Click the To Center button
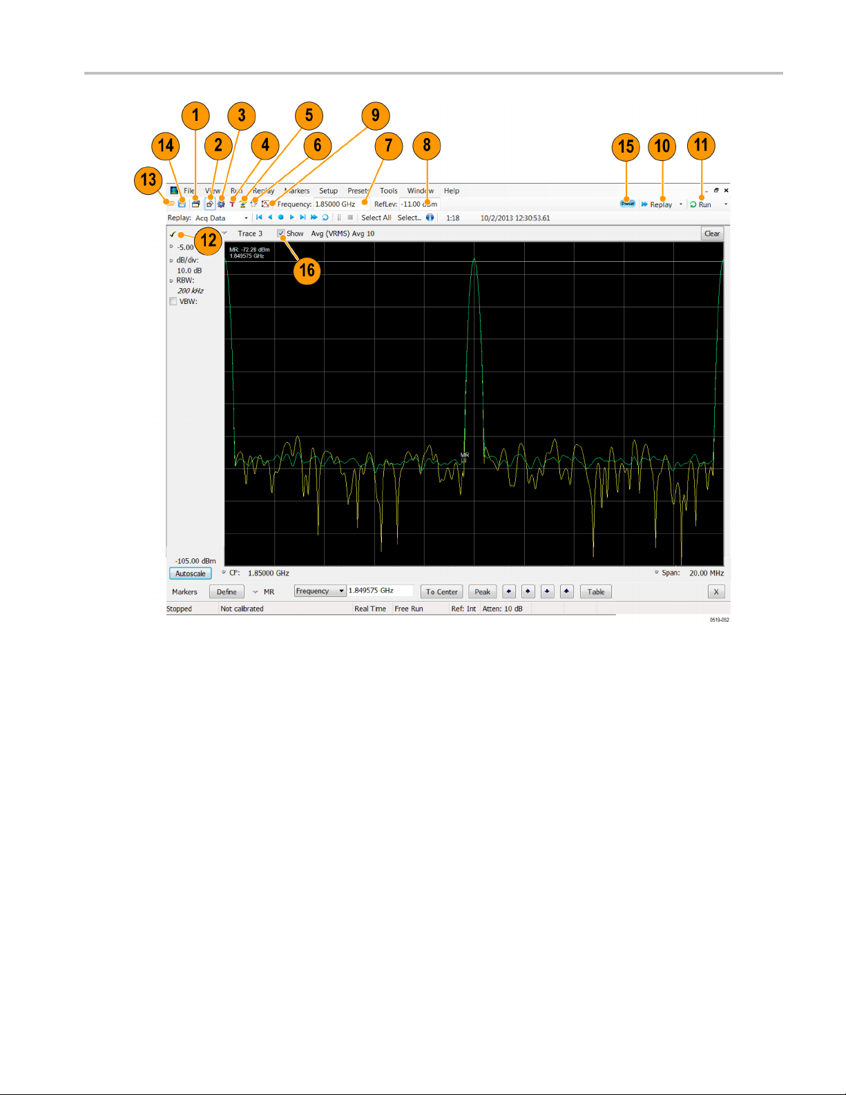 pos(442,591)
